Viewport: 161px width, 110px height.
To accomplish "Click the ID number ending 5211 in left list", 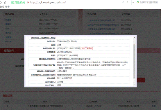I will [49, 24].
